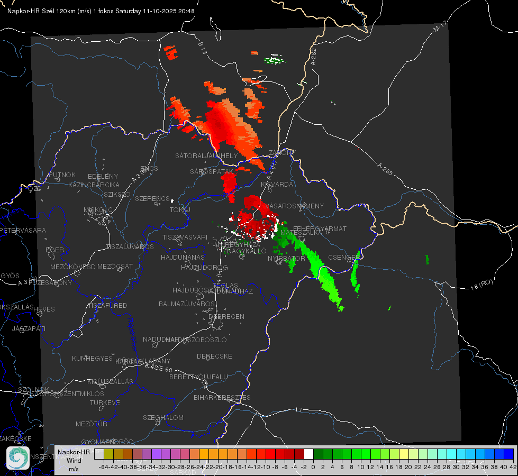Click the PUTNOK town label
The image size is (518, 476).
coord(62,175)
